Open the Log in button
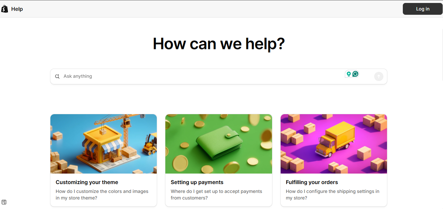Screen dimensions: 443x209 [x=423, y=9]
